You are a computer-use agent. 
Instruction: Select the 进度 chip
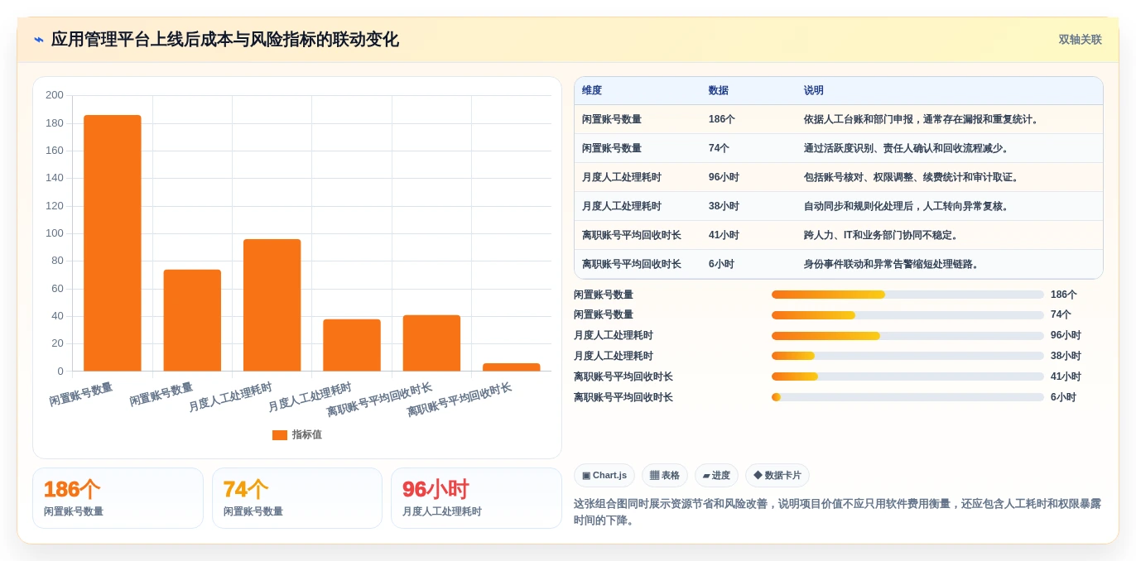[716, 475]
